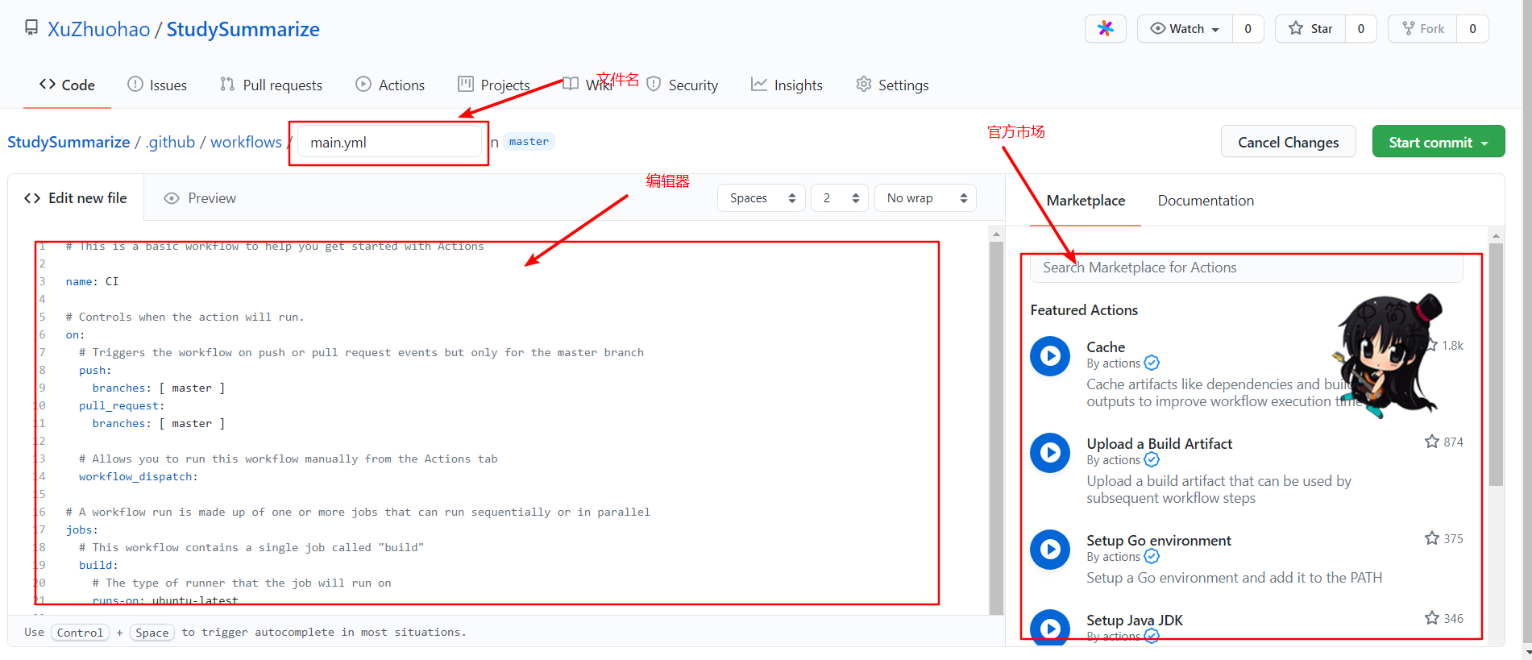Open the Insights tab
This screenshot has height=660, width=1532.
click(787, 85)
